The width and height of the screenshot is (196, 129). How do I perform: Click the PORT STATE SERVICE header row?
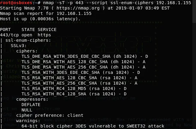(x=28, y=29)
